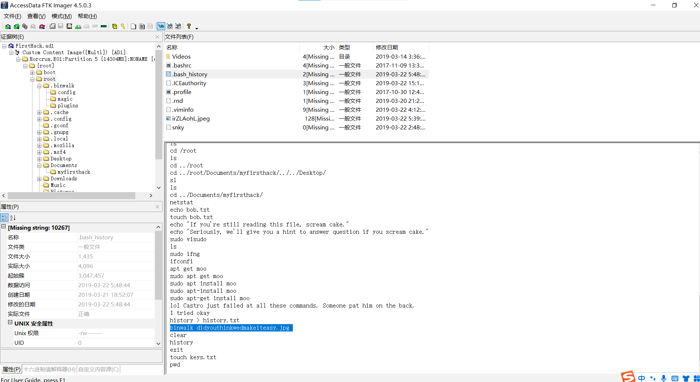700x382 pixels.
Task: Select the Videos directory row
Action: pyautogui.click(x=297, y=57)
